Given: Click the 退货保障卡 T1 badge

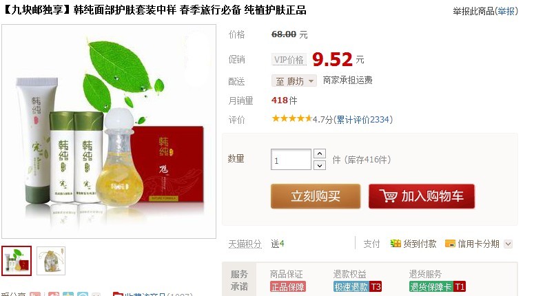Looking at the screenshot, I should pos(437,287).
